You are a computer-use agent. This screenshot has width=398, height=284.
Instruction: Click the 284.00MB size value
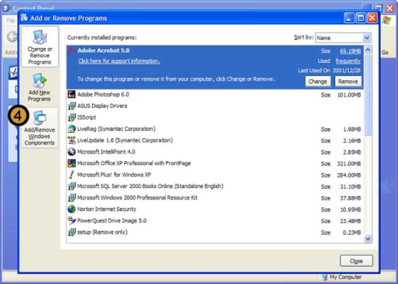[349, 175]
